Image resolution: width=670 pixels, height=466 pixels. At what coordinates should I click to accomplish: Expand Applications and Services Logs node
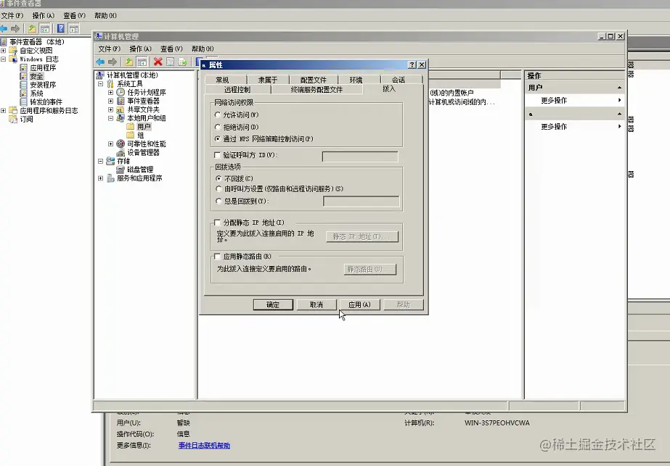pyautogui.click(x=4, y=111)
